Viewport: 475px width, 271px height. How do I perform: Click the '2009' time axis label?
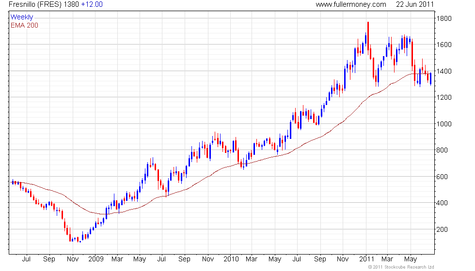tap(96, 259)
